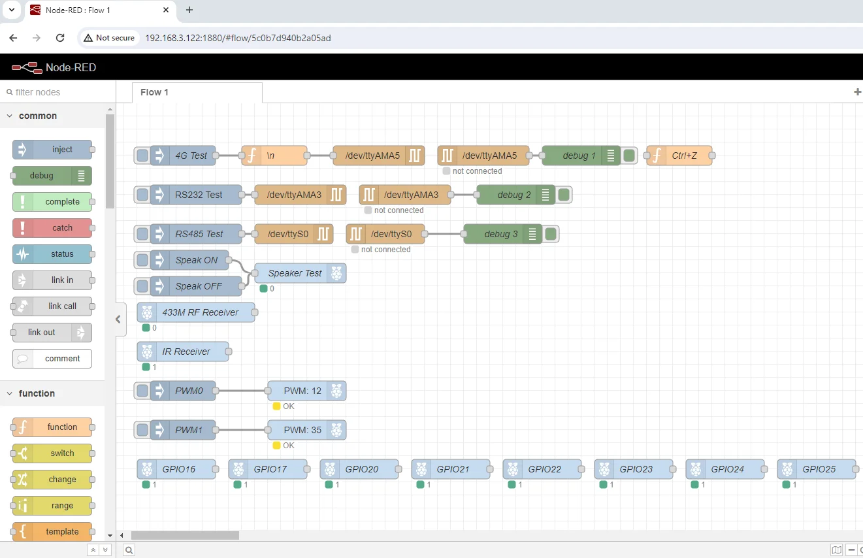Collapse the common palette category
This screenshot has height=558, width=863.
pyautogui.click(x=10, y=116)
